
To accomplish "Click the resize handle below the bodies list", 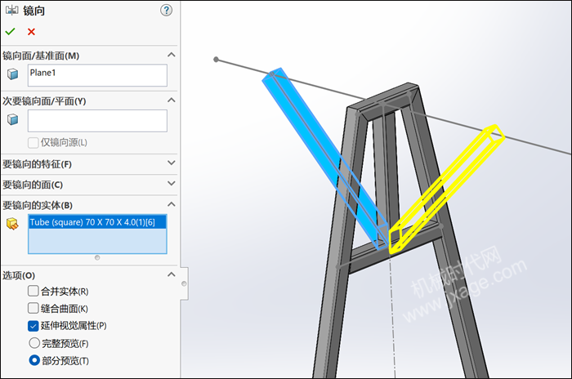I will pos(97,258).
